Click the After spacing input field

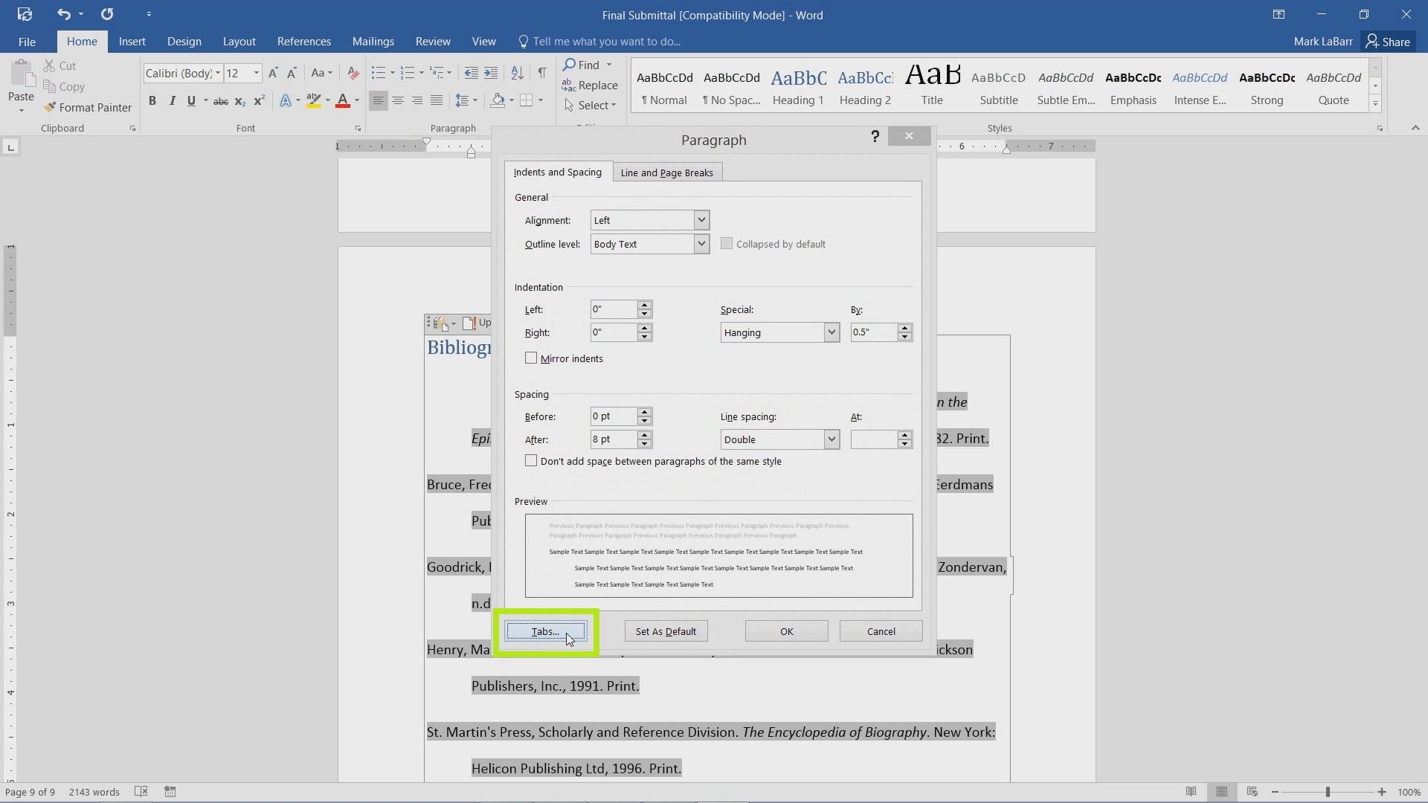point(613,438)
